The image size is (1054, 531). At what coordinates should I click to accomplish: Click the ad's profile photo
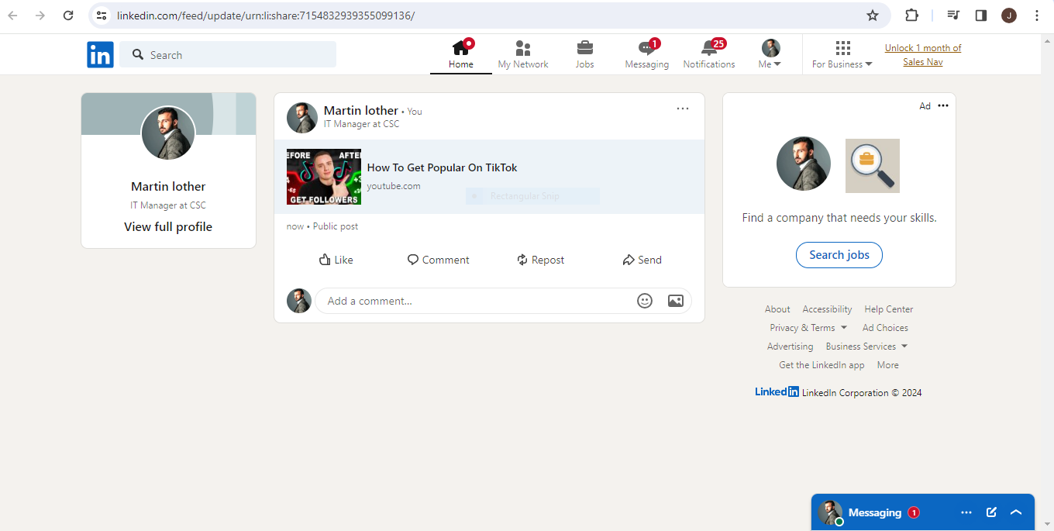[x=804, y=164]
